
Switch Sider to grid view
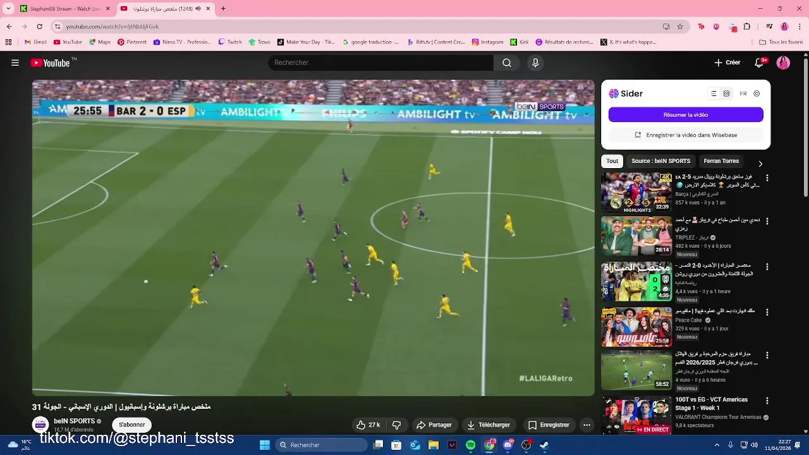pyautogui.click(x=727, y=94)
